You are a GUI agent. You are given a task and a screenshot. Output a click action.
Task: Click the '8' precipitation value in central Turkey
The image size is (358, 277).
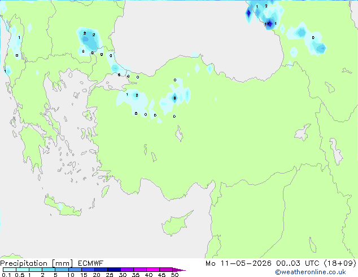pos(174,98)
